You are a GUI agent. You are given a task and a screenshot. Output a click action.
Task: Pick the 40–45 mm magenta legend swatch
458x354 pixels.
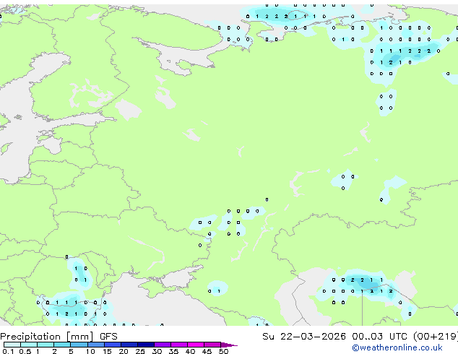(x=196, y=345)
